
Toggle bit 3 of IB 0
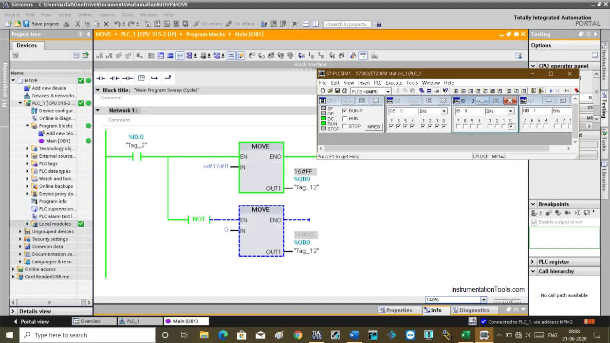[490, 126]
